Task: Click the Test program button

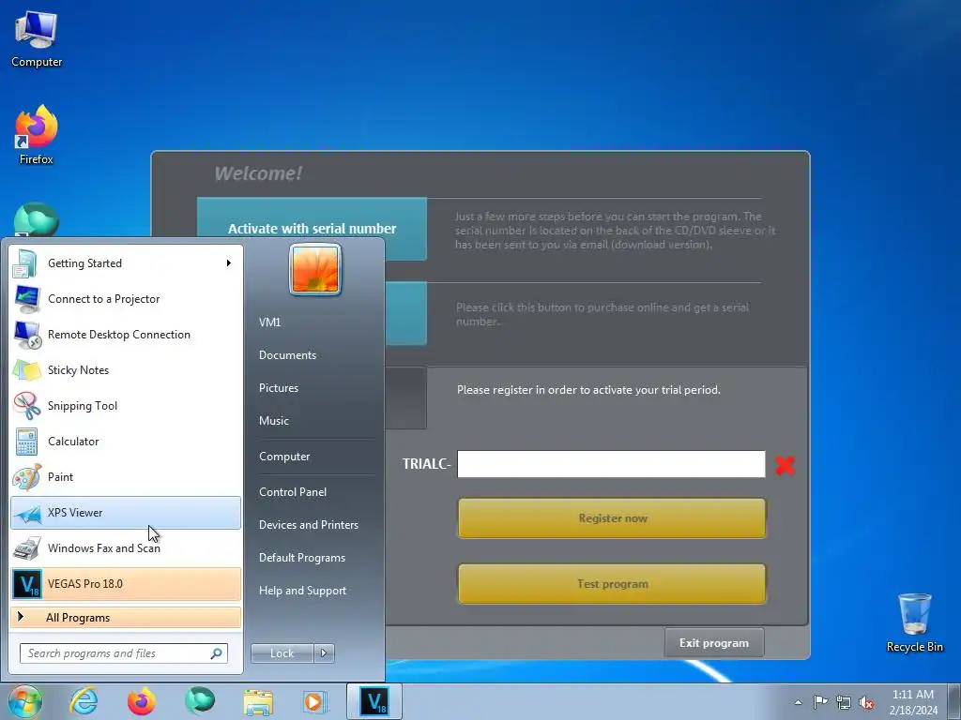Action: (x=612, y=584)
